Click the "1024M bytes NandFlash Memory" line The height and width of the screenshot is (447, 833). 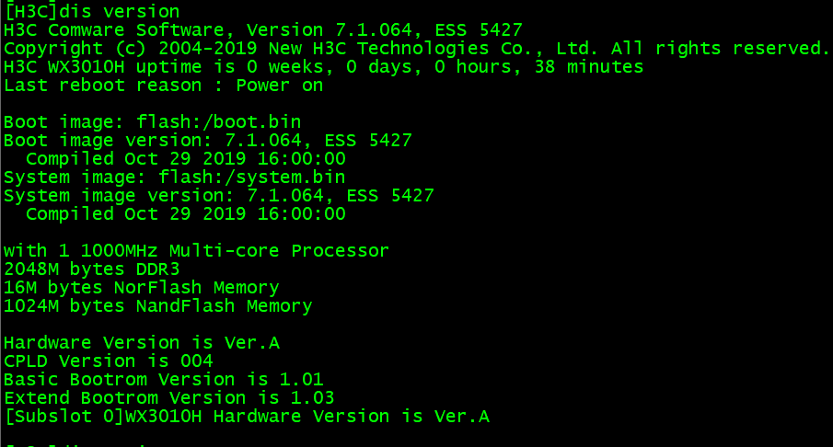pyautogui.click(x=157, y=306)
